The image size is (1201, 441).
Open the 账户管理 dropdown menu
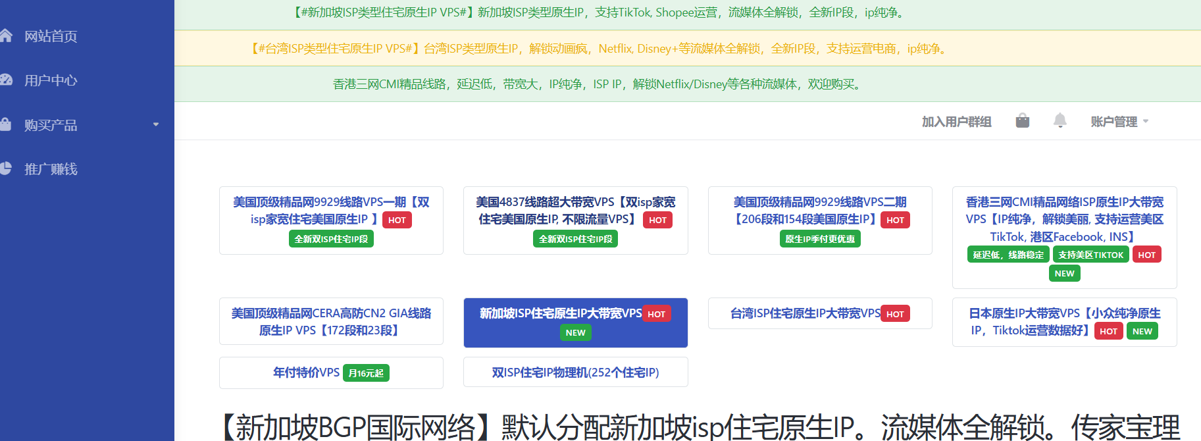point(1119,122)
